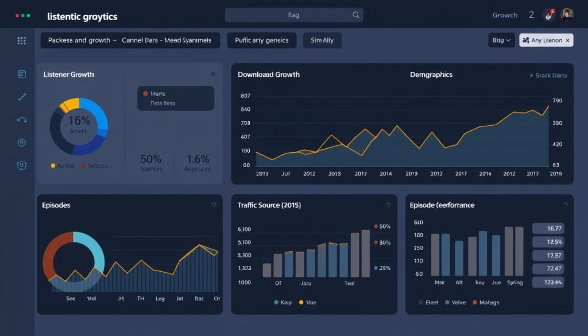Open the circular clock icon in sidebar
Screen dimensions: 588x336
point(22,142)
